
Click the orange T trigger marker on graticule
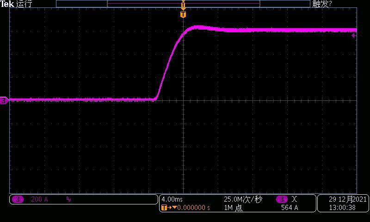[183, 15]
